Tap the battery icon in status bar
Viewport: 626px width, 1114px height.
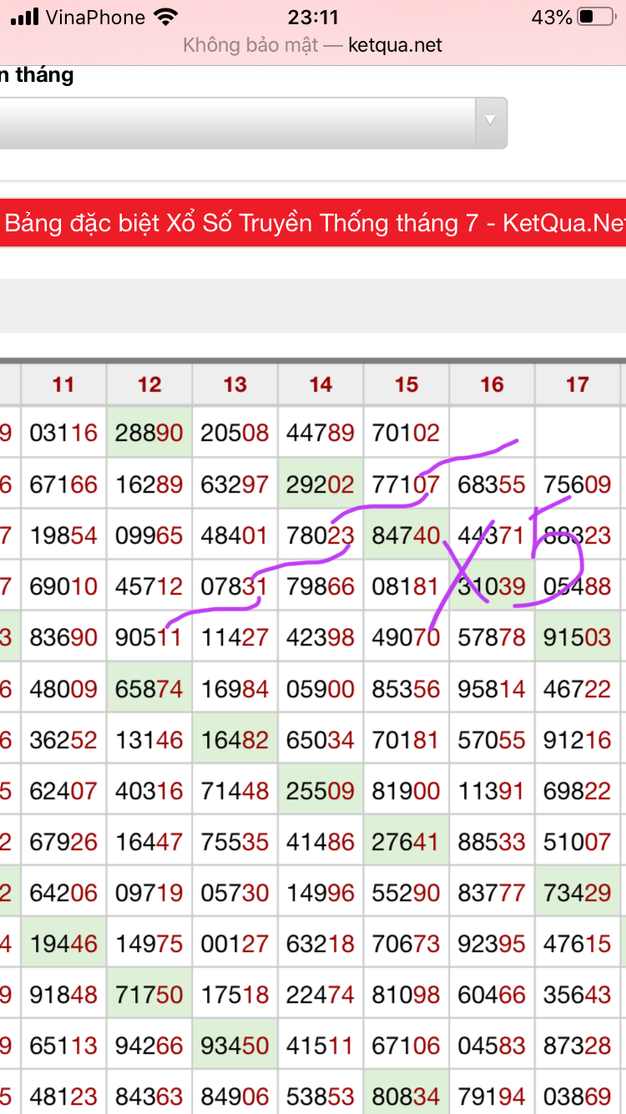tap(596, 17)
